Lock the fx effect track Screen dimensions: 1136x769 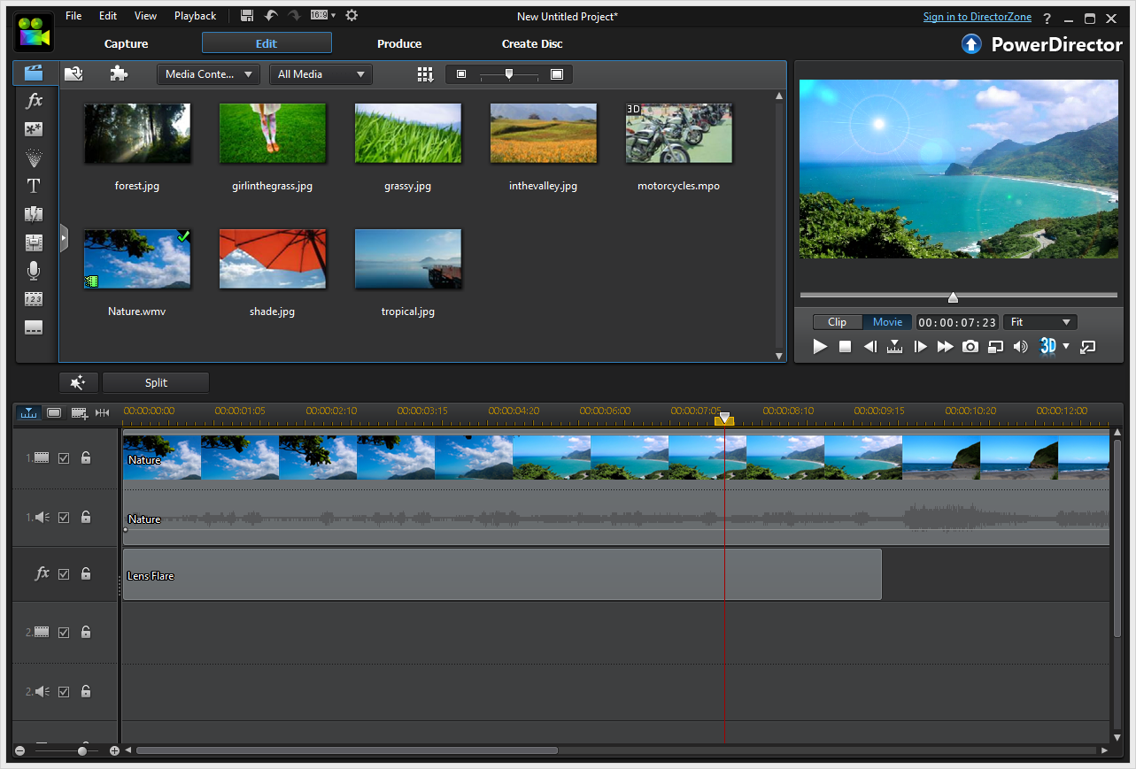click(x=86, y=573)
